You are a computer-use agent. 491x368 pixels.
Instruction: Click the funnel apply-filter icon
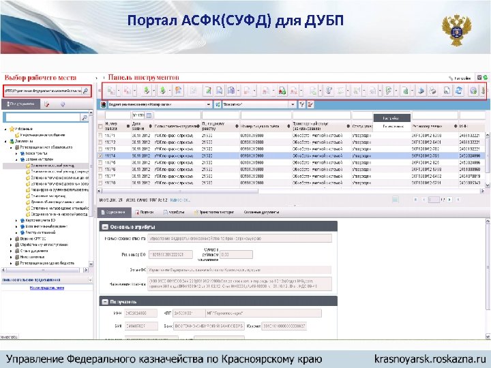point(301,104)
